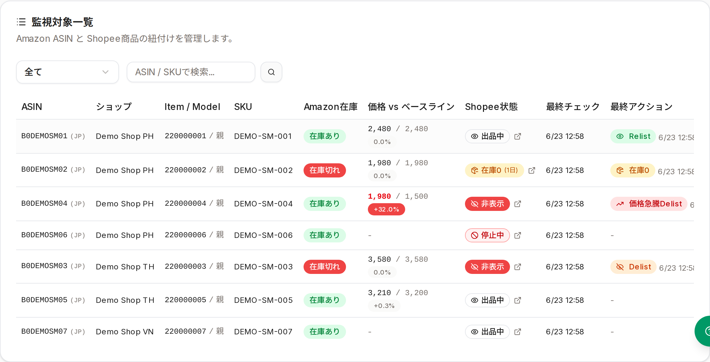The image size is (710, 362).
Task: Click SKU DEMO-SM-004
Action: point(263,204)
